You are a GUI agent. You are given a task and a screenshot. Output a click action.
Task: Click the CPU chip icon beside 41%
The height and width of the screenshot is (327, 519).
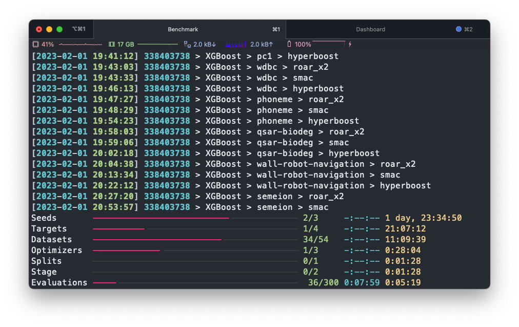pos(35,44)
